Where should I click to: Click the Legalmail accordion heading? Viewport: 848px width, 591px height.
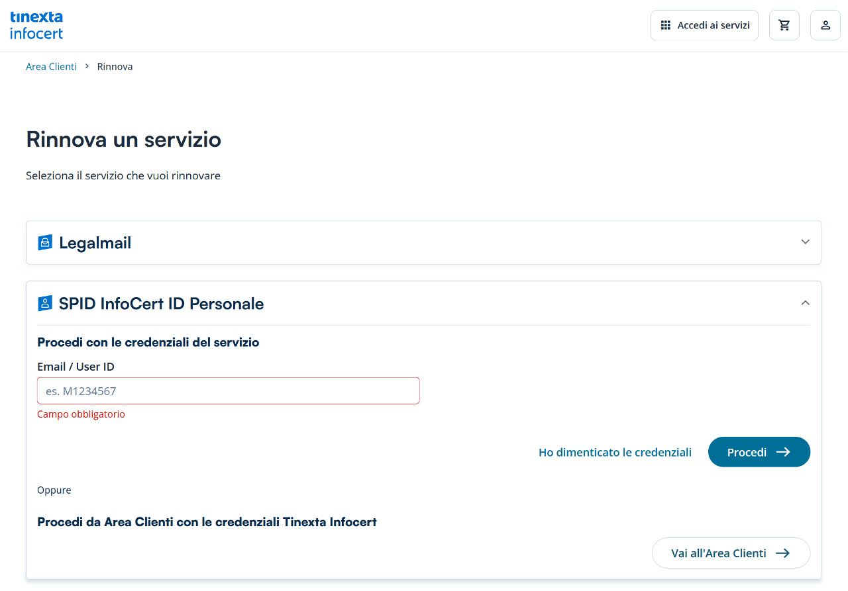tap(95, 243)
